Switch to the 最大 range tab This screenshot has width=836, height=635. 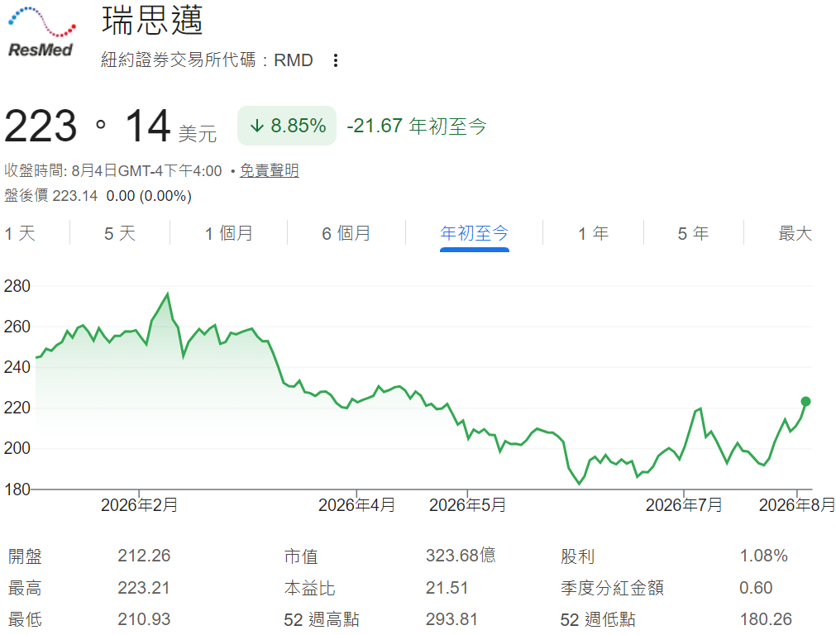point(795,233)
